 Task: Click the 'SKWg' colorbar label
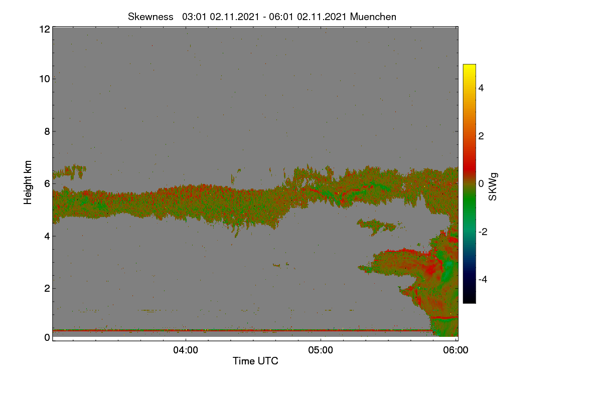click(493, 186)
